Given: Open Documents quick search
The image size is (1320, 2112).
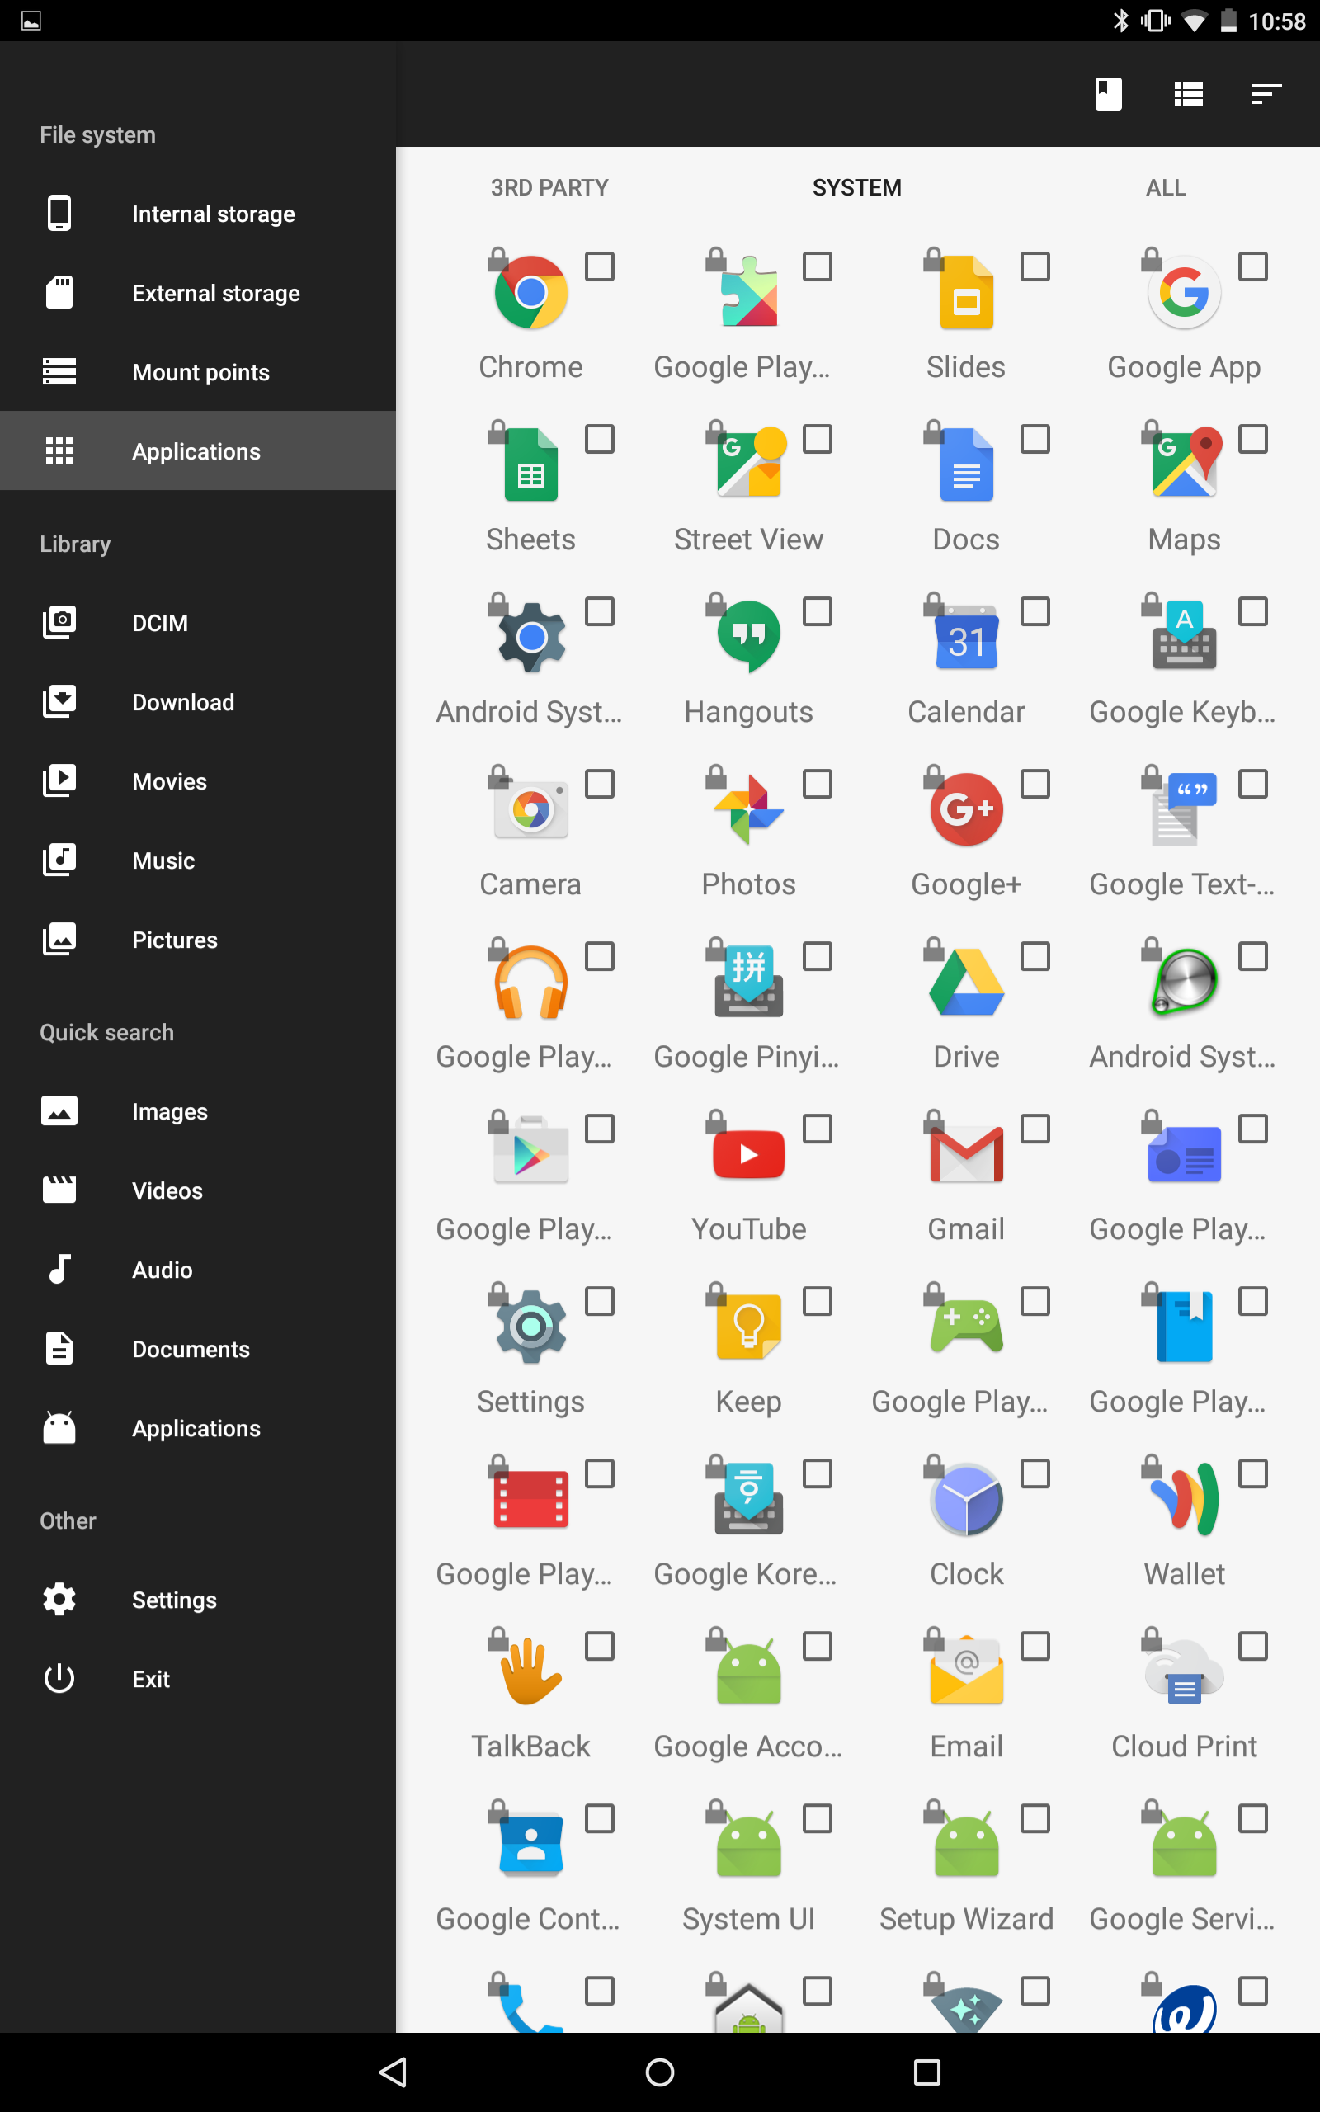Looking at the screenshot, I should [x=198, y=1349].
